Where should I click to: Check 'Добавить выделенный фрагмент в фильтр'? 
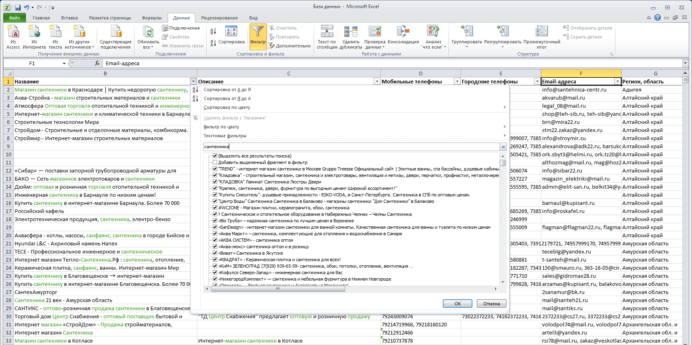[x=215, y=162]
